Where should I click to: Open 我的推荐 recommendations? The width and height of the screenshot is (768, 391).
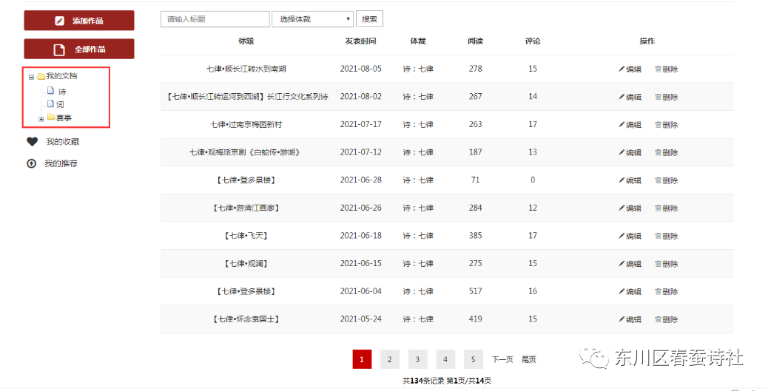61,163
